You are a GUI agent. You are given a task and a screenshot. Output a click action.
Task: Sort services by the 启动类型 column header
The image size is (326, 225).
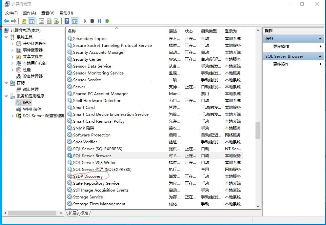point(209,31)
